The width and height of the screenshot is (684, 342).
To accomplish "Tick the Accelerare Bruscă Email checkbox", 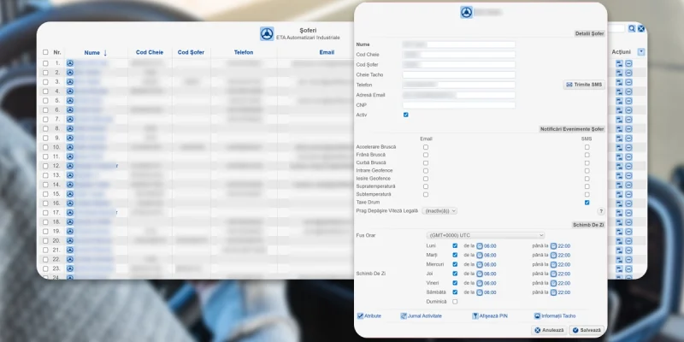I will 426,147.
